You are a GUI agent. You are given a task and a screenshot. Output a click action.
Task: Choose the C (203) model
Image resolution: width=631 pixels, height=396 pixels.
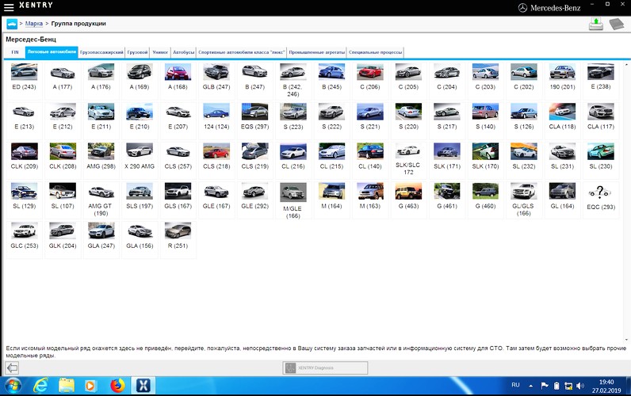[x=485, y=79]
